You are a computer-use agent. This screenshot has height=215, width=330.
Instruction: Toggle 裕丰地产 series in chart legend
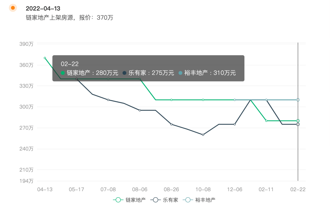coord(199,200)
